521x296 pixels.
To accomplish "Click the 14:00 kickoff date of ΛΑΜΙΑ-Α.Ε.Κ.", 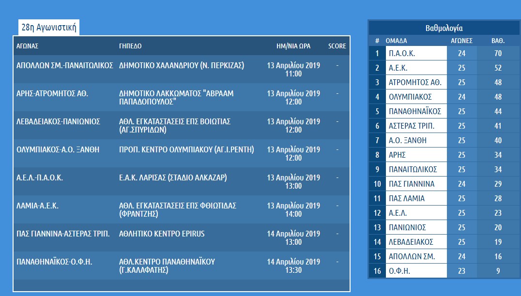I will coord(293,210).
